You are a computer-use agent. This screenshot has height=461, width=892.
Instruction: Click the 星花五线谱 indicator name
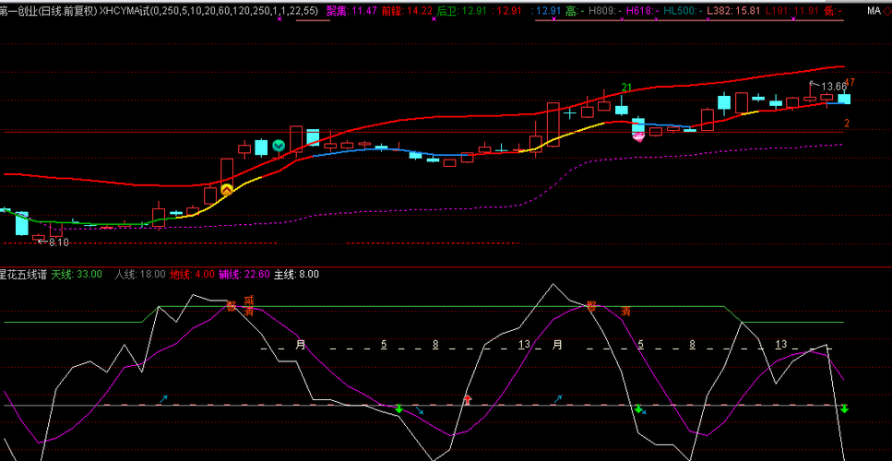pos(23,274)
